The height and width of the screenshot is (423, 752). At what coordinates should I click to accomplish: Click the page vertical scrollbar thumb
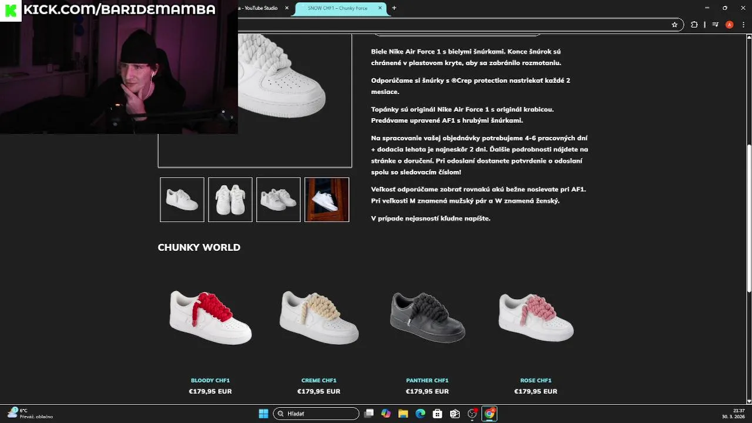pyautogui.click(x=748, y=217)
